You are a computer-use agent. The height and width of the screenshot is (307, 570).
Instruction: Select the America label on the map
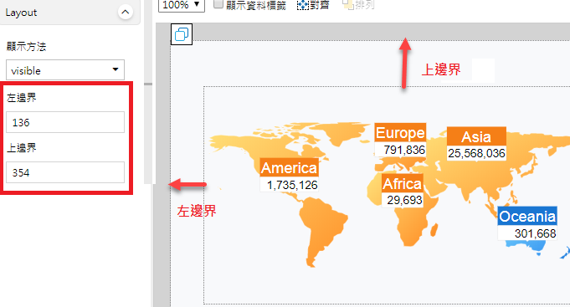pos(290,168)
